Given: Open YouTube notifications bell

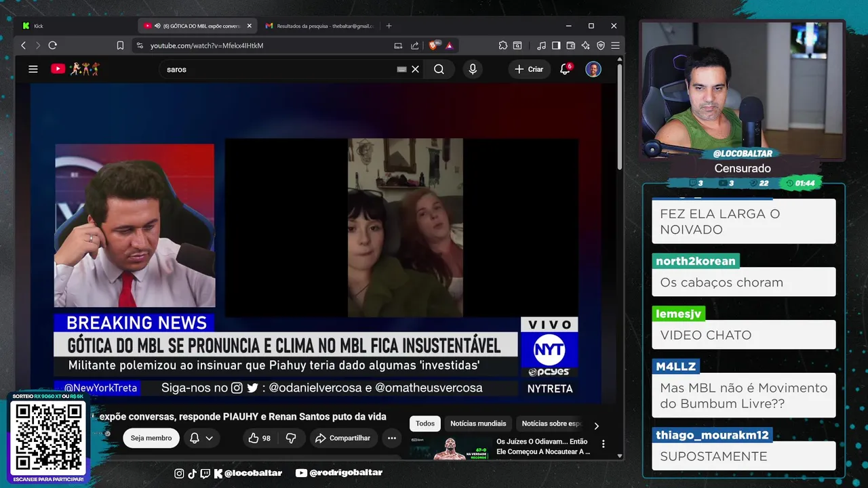Looking at the screenshot, I should tap(565, 69).
